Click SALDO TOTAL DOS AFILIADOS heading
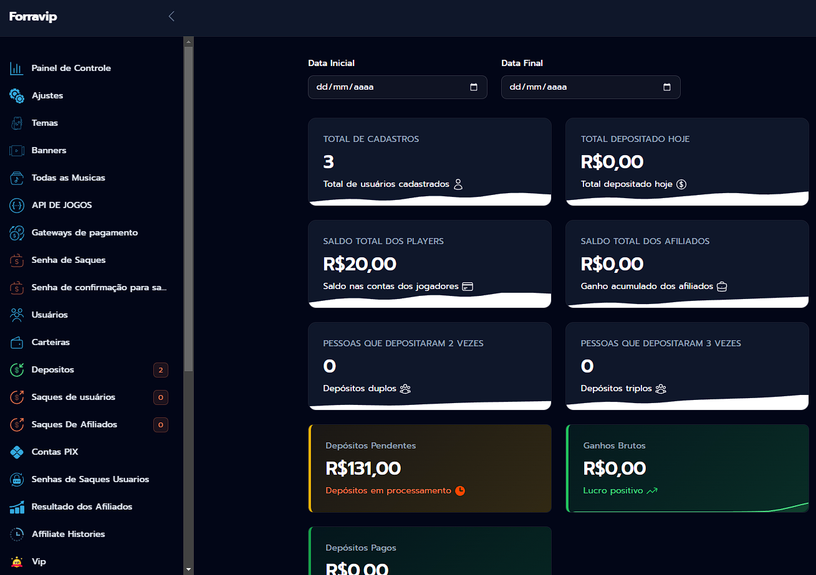The width and height of the screenshot is (816, 575). coord(645,241)
